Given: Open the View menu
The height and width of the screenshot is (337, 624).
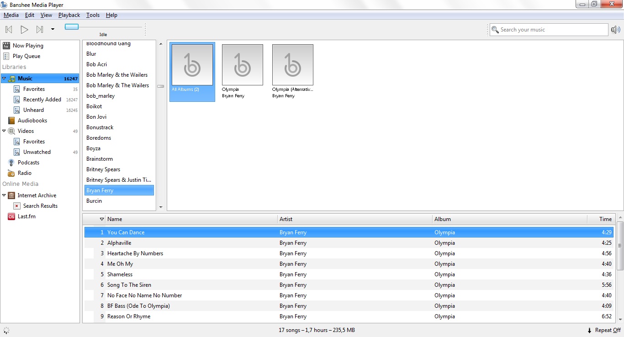Looking at the screenshot, I should coord(46,15).
